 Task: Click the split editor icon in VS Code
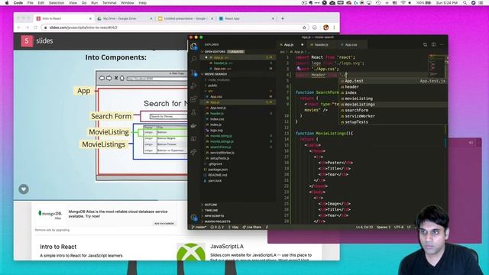[x=433, y=44]
